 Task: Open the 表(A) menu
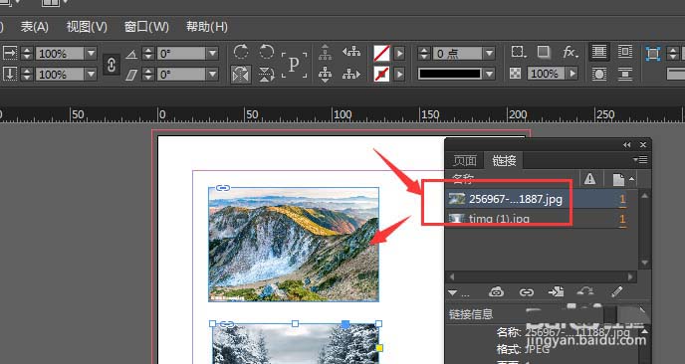tap(34, 27)
